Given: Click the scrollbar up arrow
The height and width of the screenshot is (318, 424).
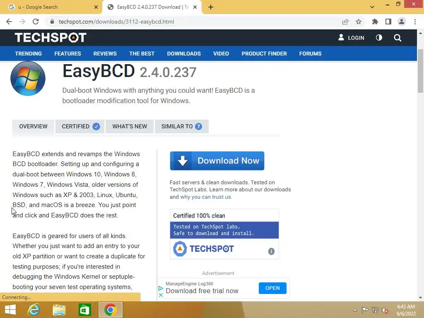Looking at the screenshot, I should click(x=421, y=33).
